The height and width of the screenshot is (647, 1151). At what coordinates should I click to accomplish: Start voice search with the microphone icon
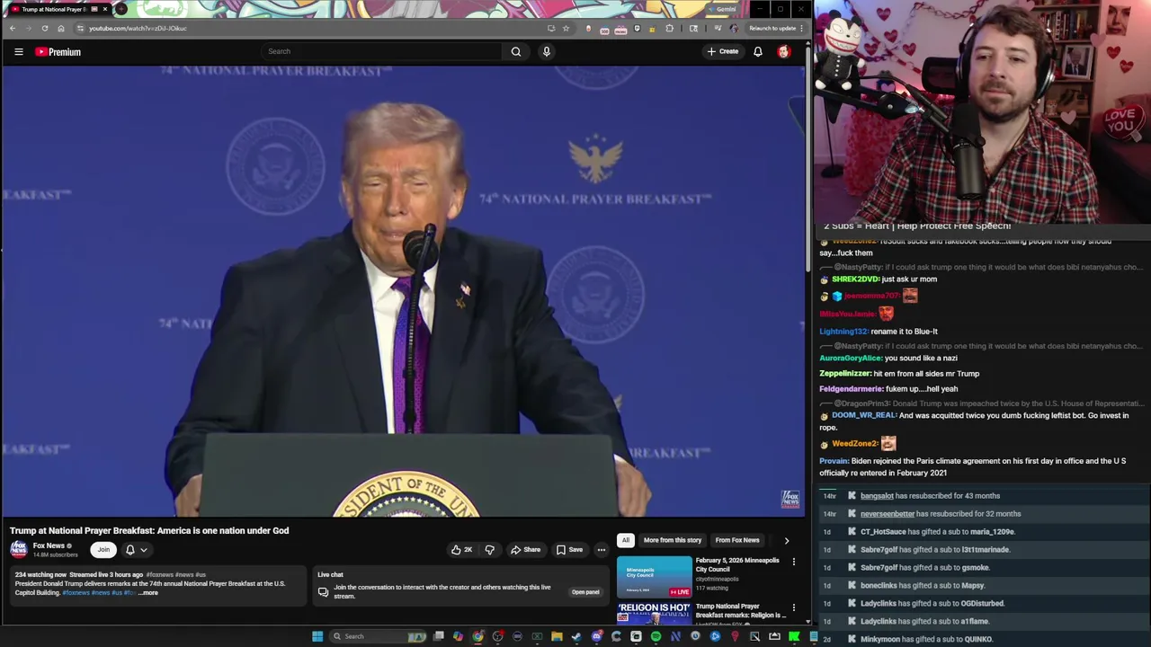pyautogui.click(x=546, y=52)
